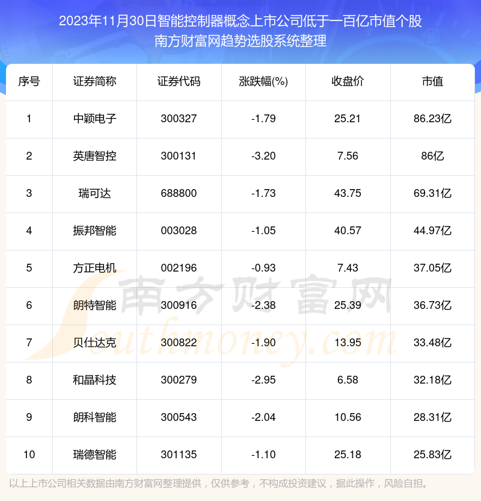Select stock code 300131
481x501 pixels.
coord(179,156)
